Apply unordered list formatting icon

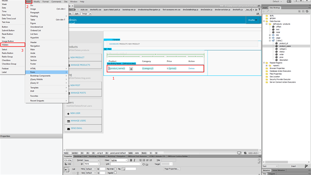click(x=140, y=160)
